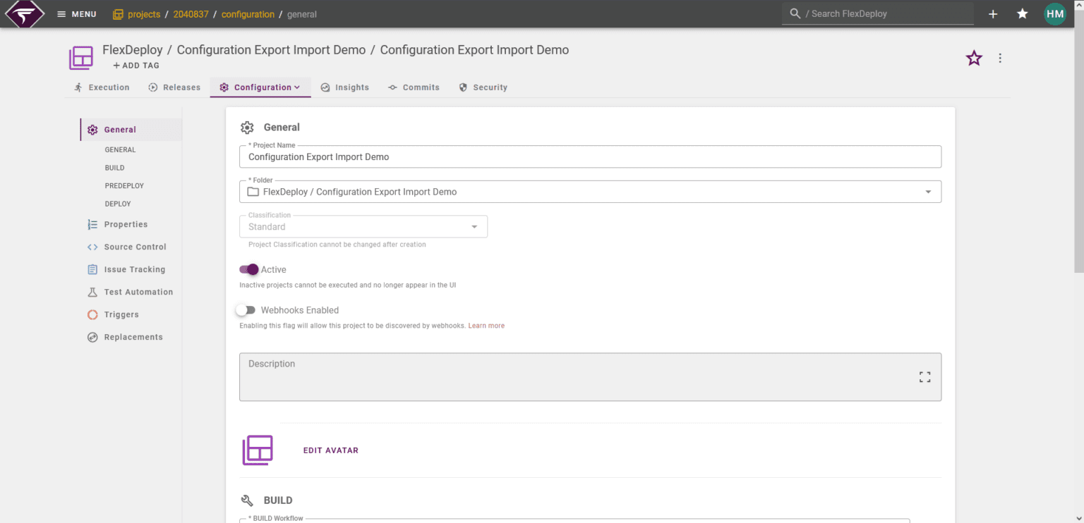1084x523 pixels.
Task: Enable the Webhooks Enabled toggle
Action: (x=245, y=310)
